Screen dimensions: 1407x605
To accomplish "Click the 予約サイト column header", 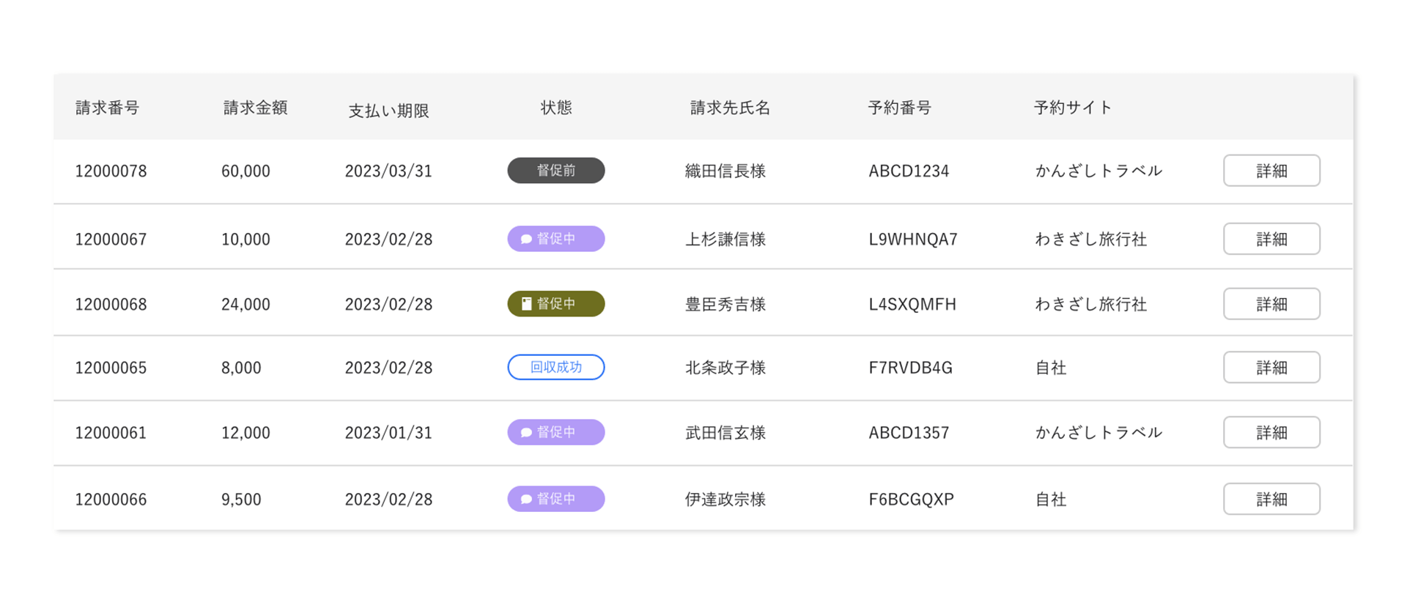I will tap(1073, 108).
